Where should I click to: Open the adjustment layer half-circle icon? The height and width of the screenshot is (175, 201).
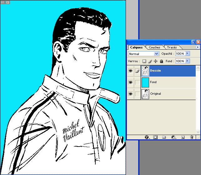tap(173, 137)
